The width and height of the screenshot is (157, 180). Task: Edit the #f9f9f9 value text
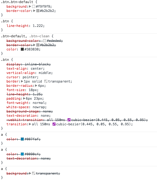point(43,6)
